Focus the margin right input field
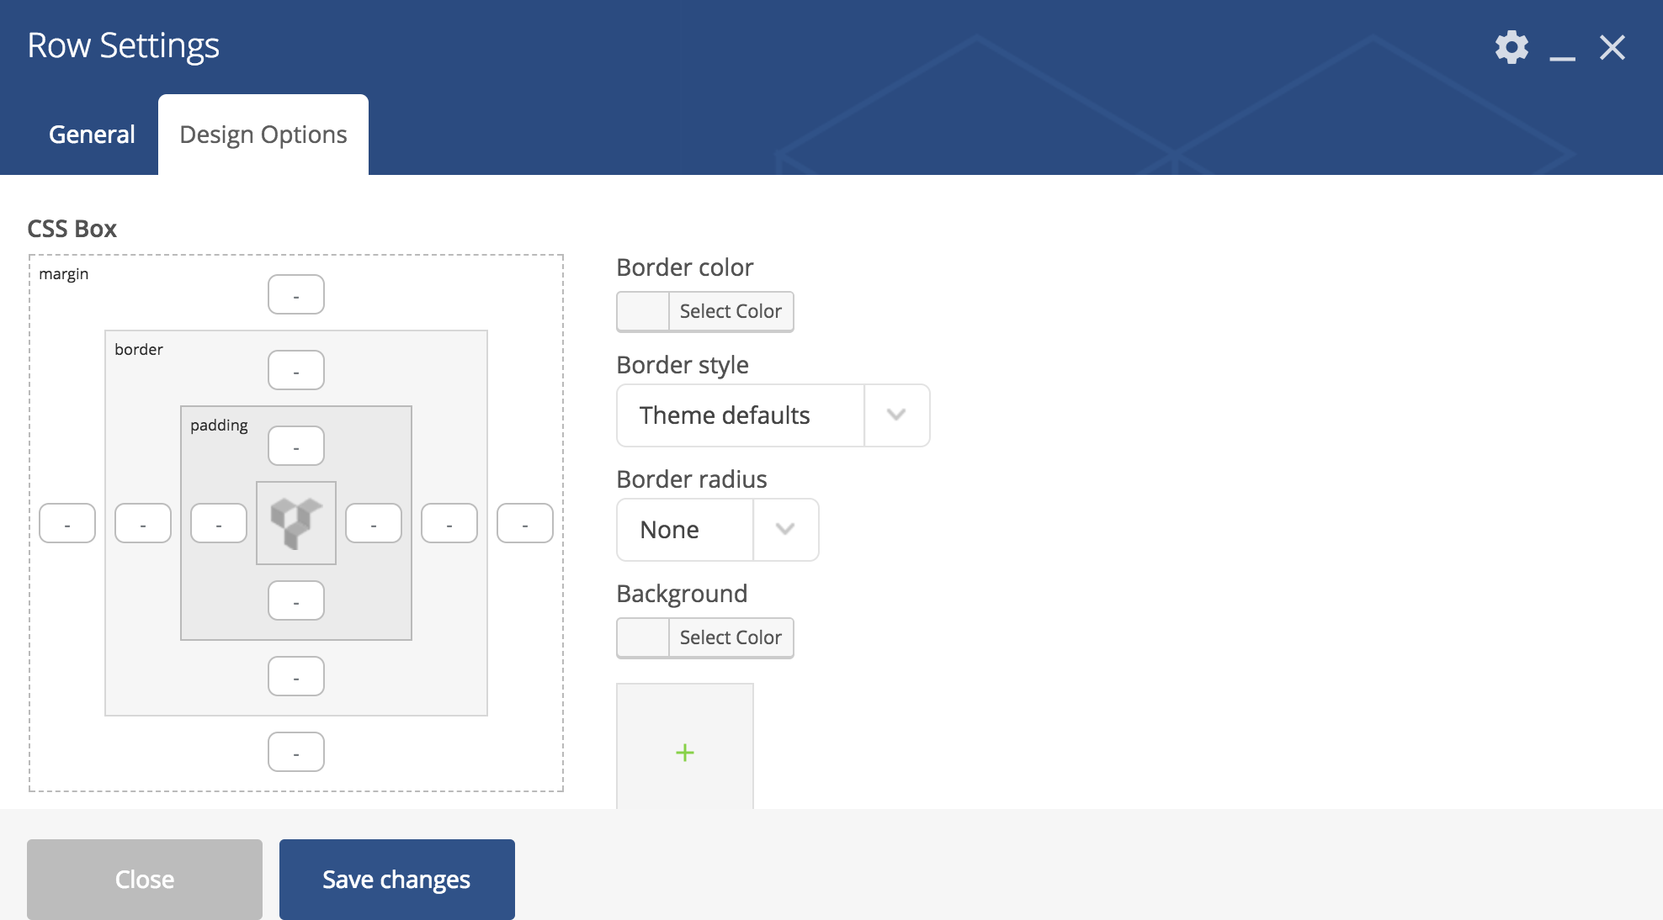Screen dimensions: 1663x920 (525, 523)
